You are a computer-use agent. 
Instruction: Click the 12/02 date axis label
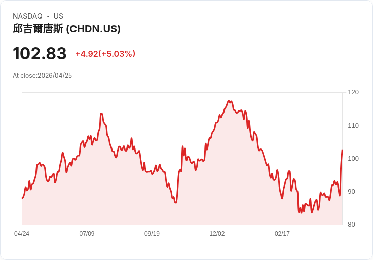(x=217, y=233)
